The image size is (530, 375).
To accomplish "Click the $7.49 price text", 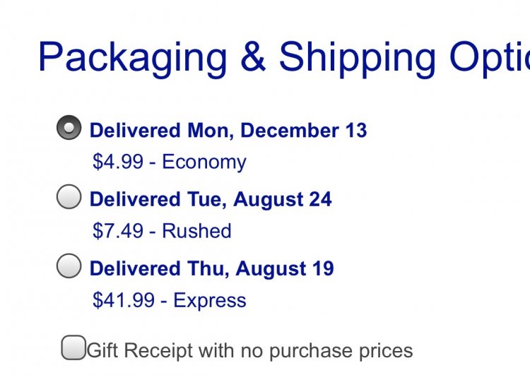I will pyautogui.click(x=117, y=231).
